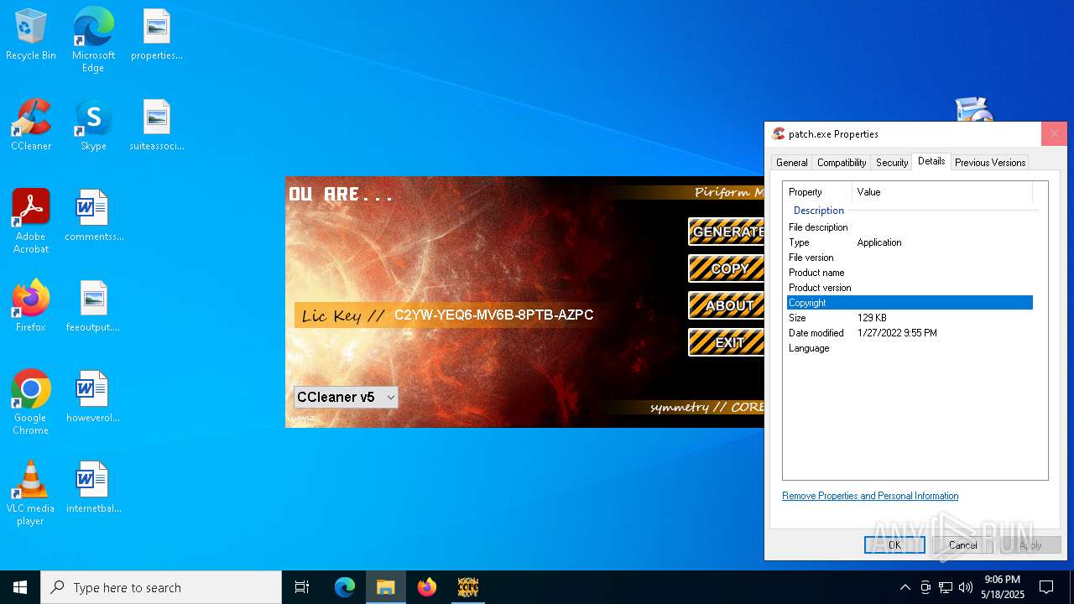Open the Recycle Bin desktop icon
The width and height of the screenshot is (1074, 604).
(31, 35)
